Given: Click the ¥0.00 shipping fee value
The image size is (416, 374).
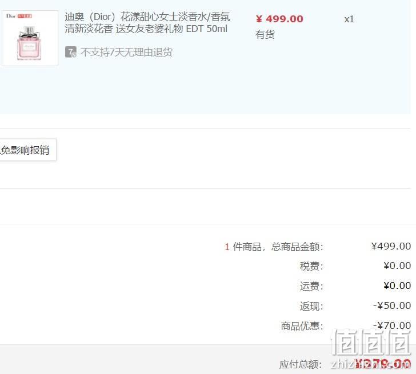Looking at the screenshot, I should click(x=397, y=285).
